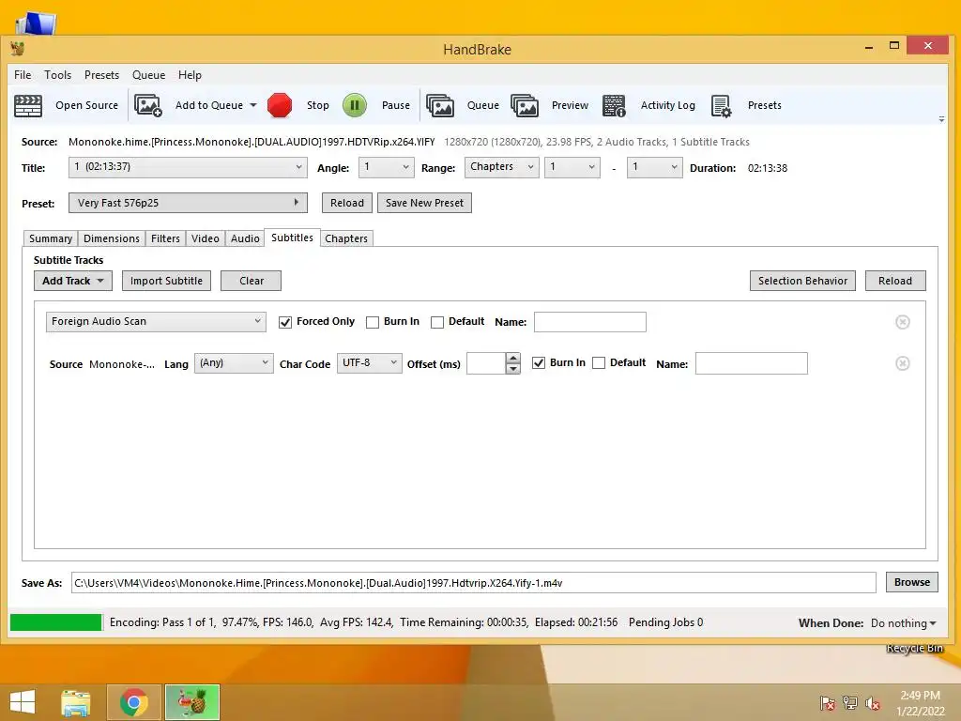This screenshot has width=961, height=721.
Task: Open File Explorer from taskbar
Action: click(75, 702)
